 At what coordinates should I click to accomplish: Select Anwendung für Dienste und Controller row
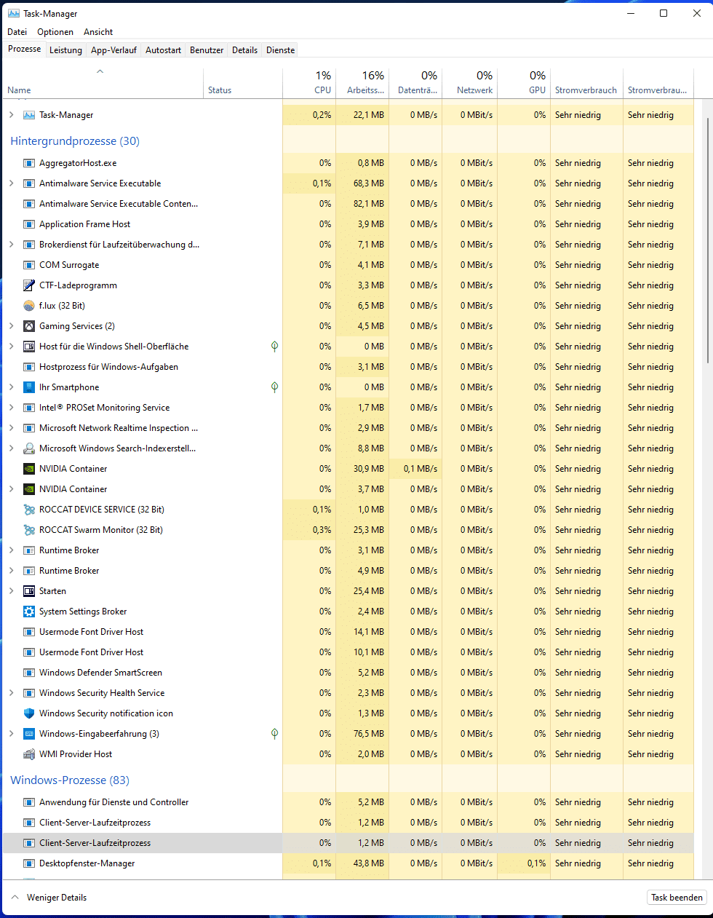[348, 802]
